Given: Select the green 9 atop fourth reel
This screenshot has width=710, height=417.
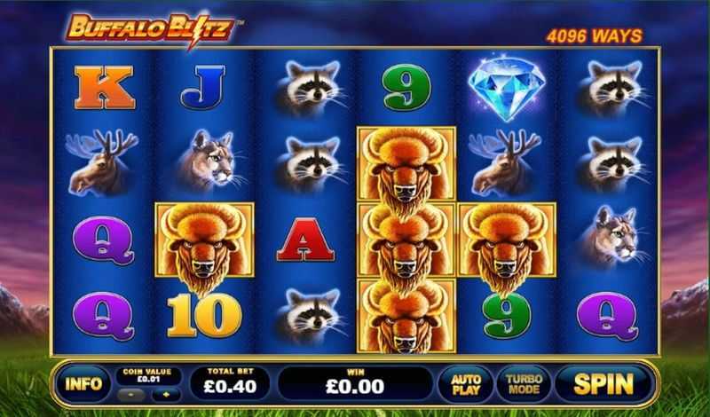Looking at the screenshot, I should [x=406, y=87].
